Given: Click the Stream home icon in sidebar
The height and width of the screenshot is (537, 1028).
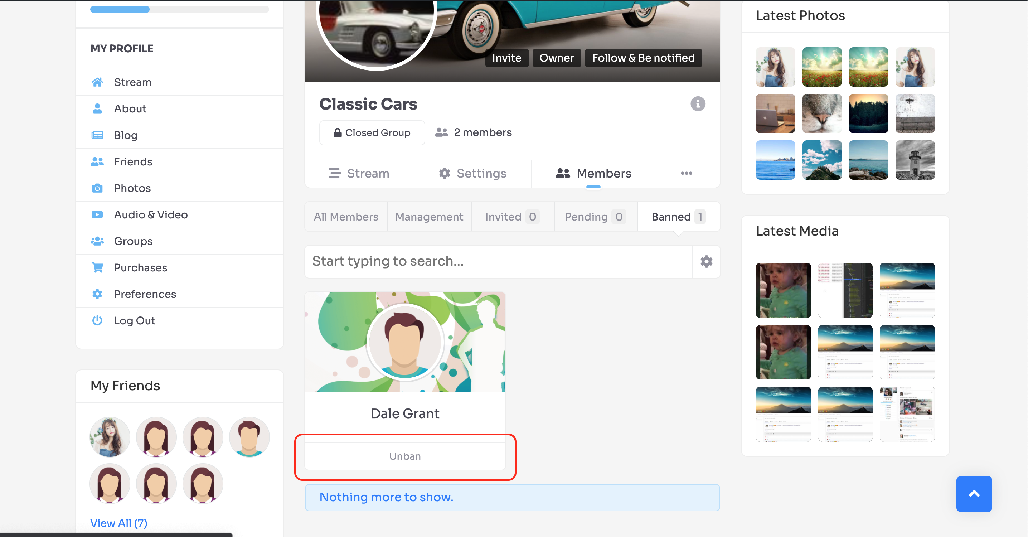Looking at the screenshot, I should point(97,82).
